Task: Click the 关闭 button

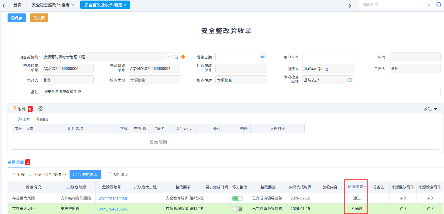Action: pyautogui.click(x=39, y=18)
